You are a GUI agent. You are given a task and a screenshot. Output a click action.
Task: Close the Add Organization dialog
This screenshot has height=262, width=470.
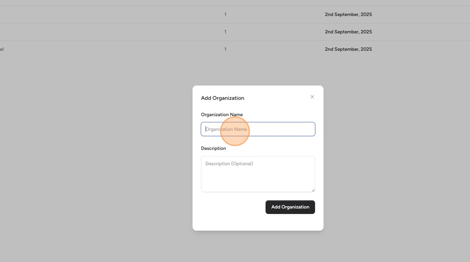click(312, 97)
